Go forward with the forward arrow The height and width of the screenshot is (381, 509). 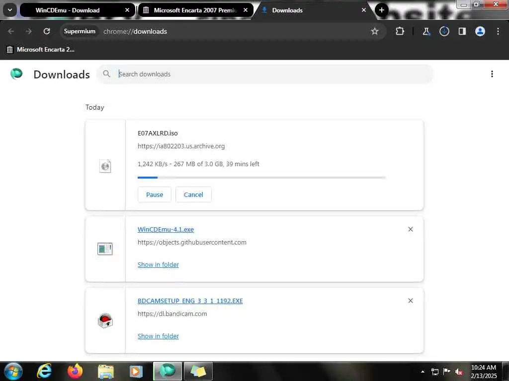click(x=28, y=31)
